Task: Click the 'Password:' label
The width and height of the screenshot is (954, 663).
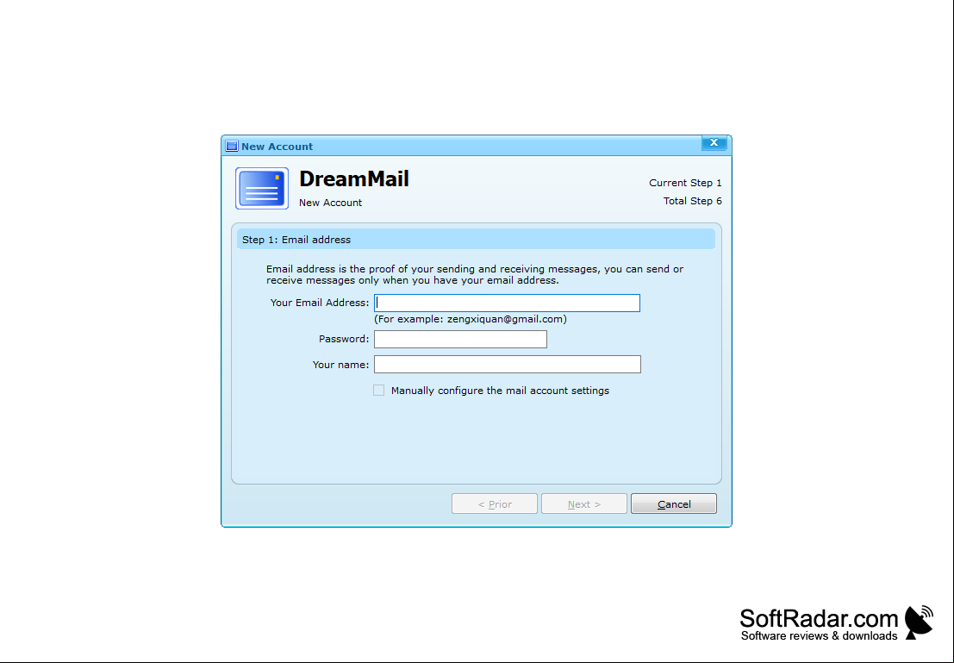Action: tap(344, 339)
